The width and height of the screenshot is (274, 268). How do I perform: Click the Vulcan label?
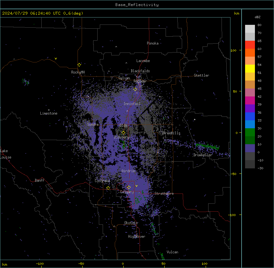[173, 252]
